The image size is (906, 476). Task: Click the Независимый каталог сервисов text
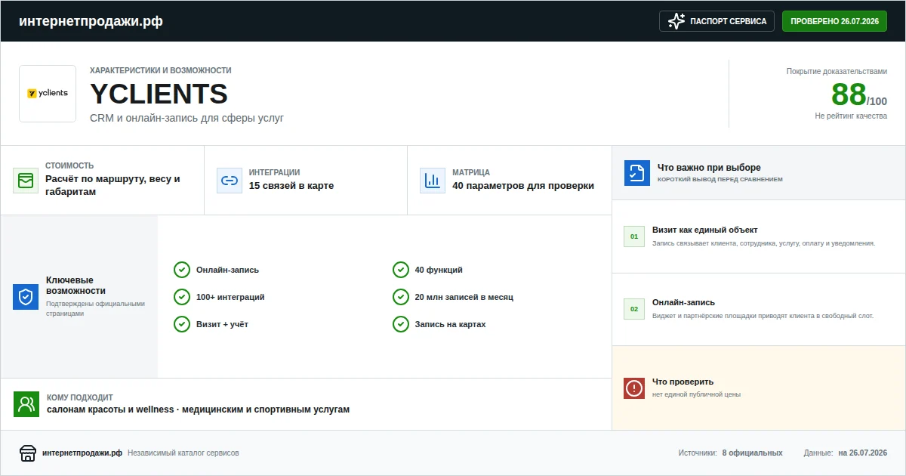tap(183, 453)
